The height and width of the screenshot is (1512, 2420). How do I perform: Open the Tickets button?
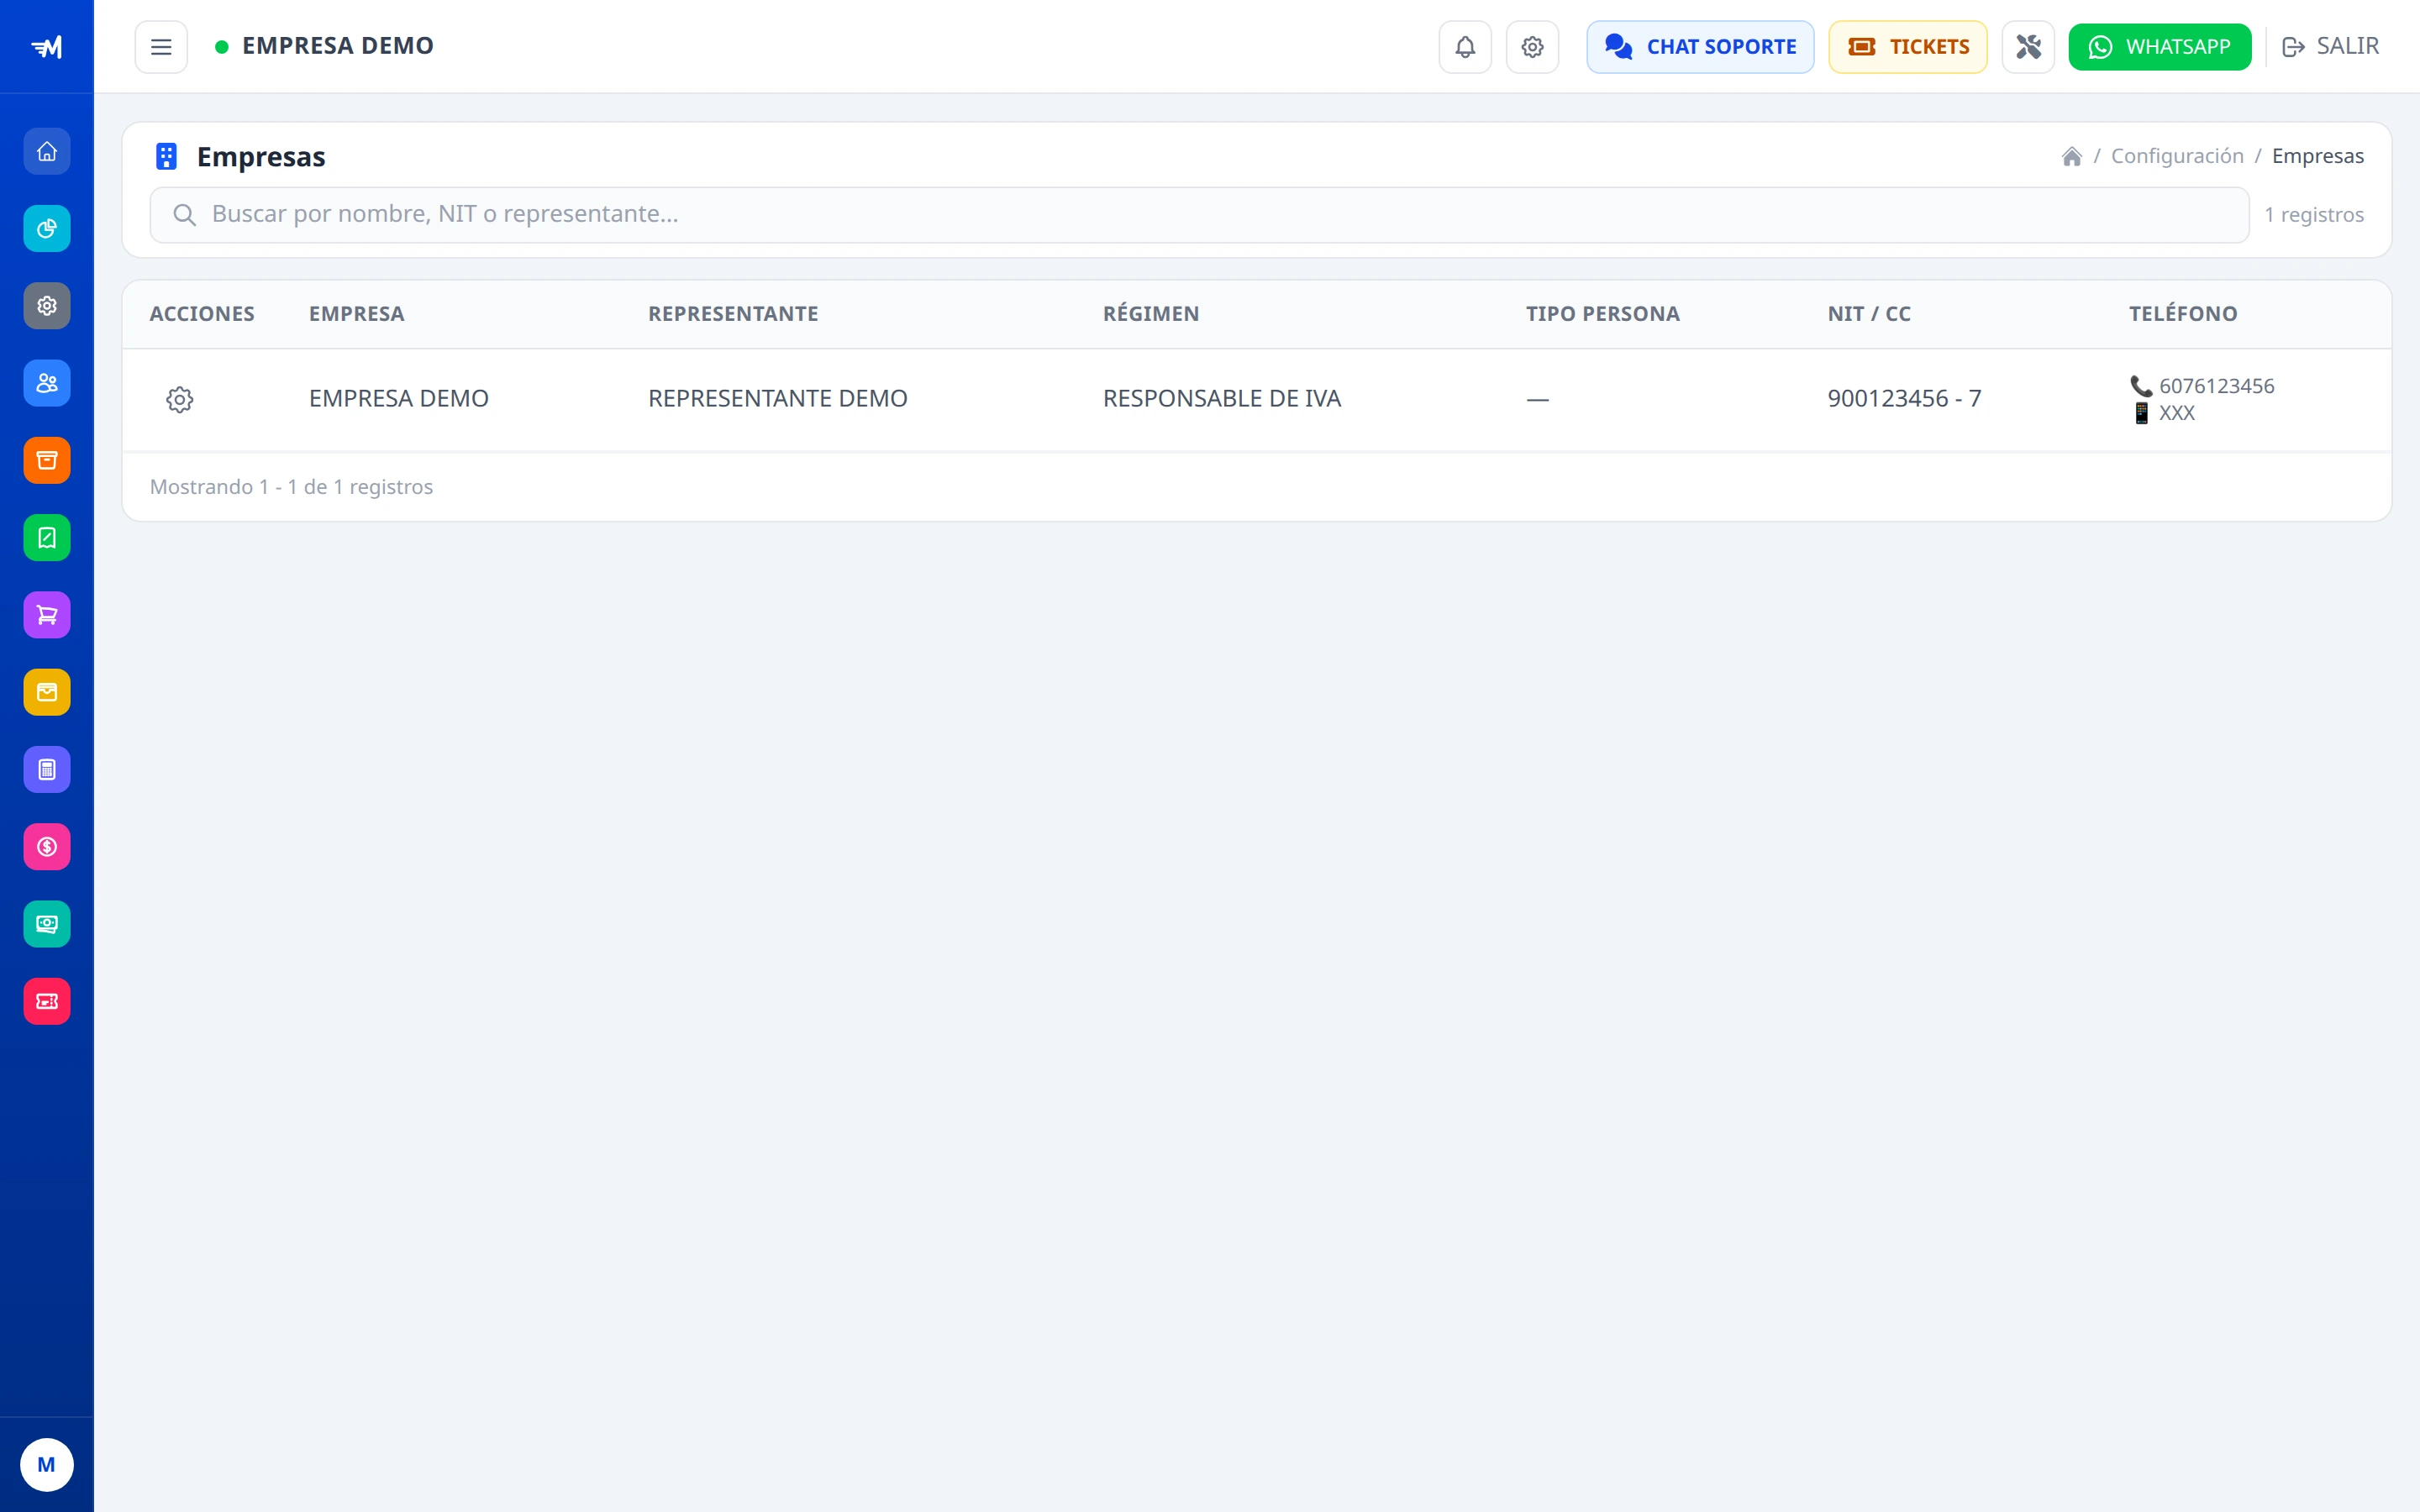click(x=1908, y=47)
